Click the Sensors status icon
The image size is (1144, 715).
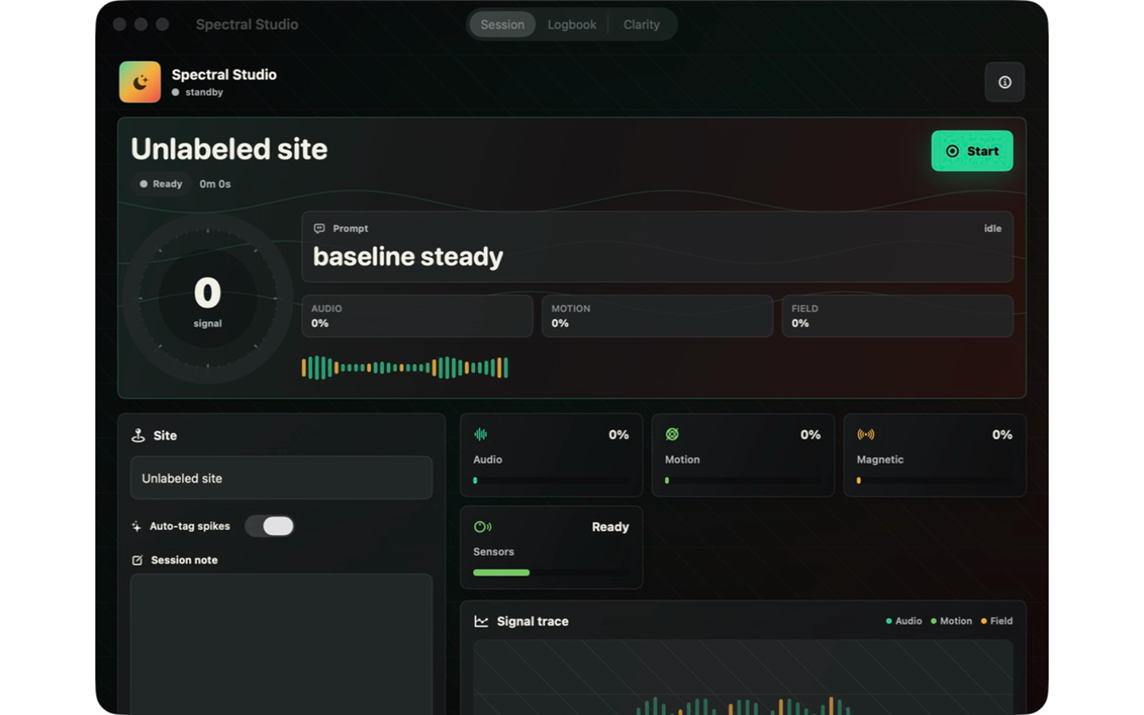[482, 527]
